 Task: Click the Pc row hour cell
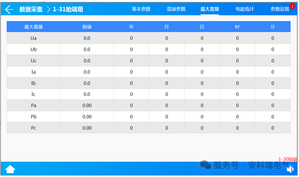click(x=237, y=128)
